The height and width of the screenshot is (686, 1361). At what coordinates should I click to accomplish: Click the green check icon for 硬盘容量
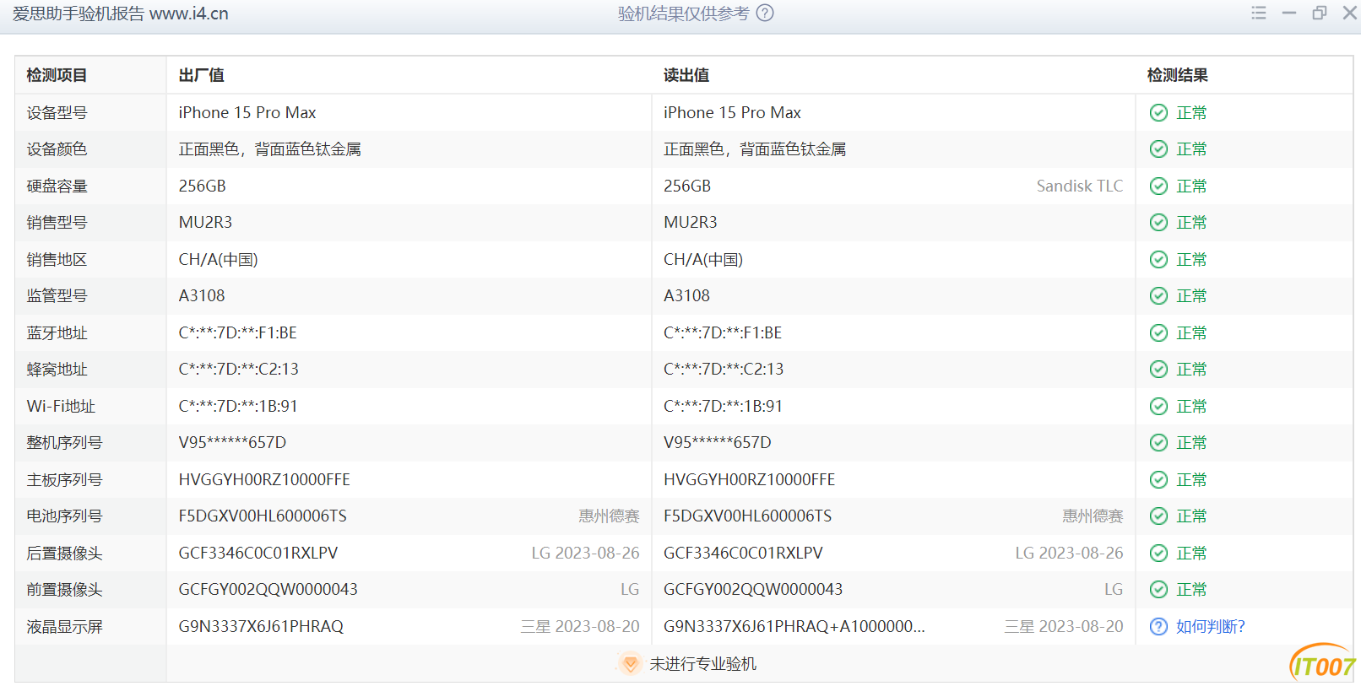pos(1159,186)
